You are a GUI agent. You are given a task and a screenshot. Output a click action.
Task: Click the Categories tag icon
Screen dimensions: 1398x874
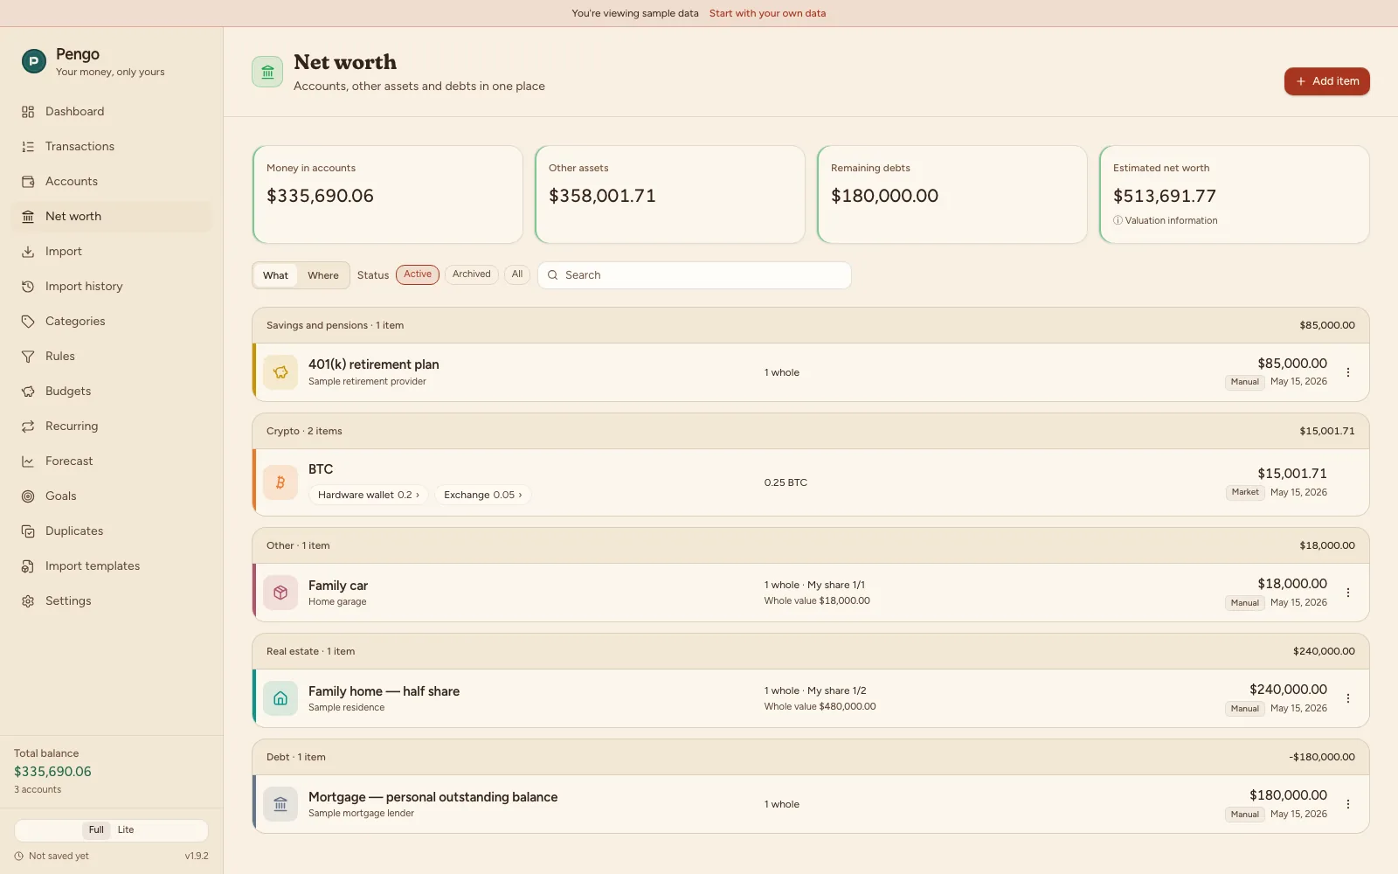28,322
